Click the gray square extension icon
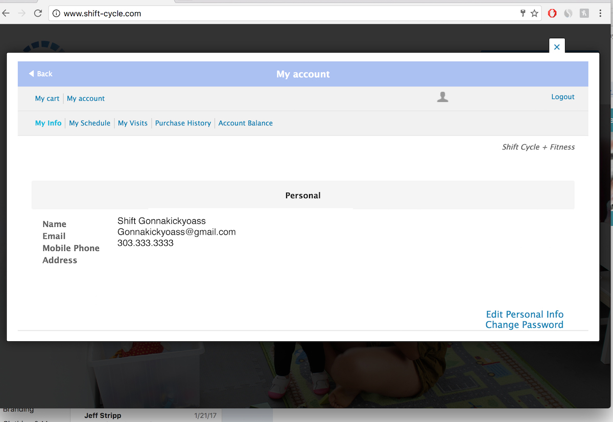Viewport: 613px width, 422px height. point(584,13)
